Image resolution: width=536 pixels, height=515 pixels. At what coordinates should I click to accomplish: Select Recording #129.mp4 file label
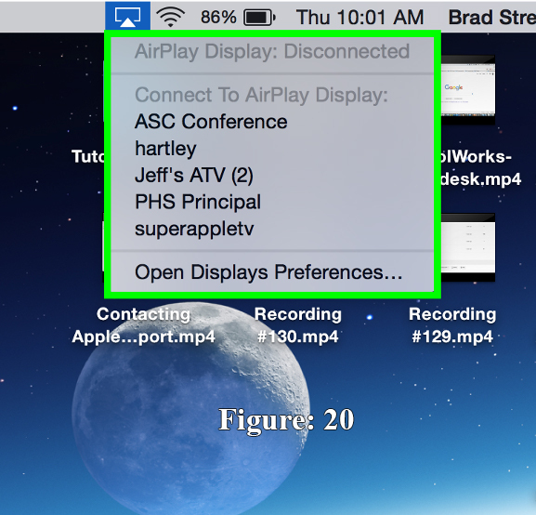tap(452, 325)
